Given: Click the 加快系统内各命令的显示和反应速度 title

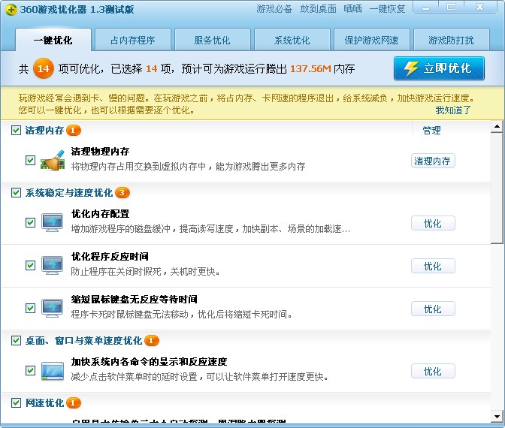Looking at the screenshot, I should click(x=149, y=362).
